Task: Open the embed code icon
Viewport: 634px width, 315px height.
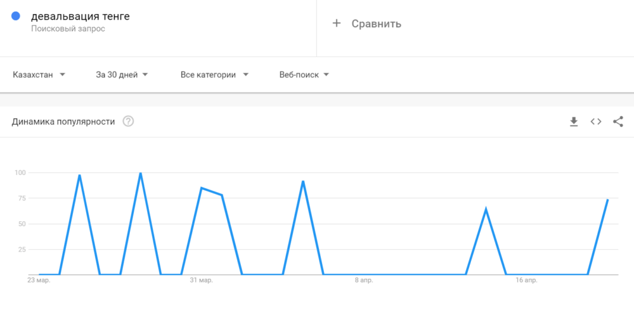Action: coord(596,122)
